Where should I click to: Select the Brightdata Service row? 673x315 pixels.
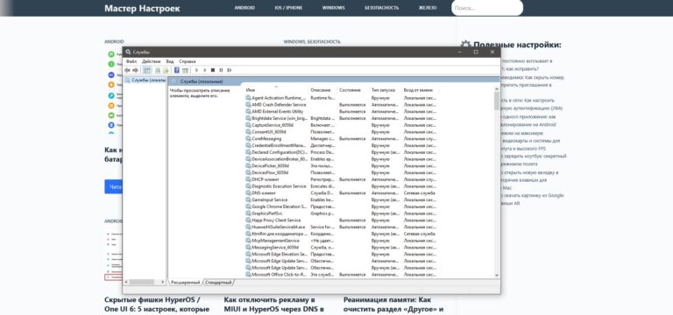[342, 118]
